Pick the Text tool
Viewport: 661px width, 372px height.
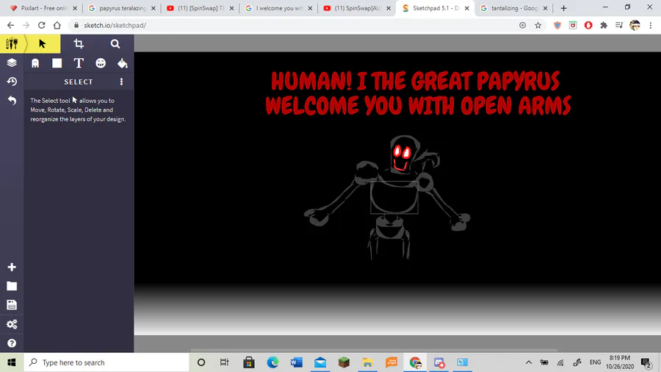[79, 63]
